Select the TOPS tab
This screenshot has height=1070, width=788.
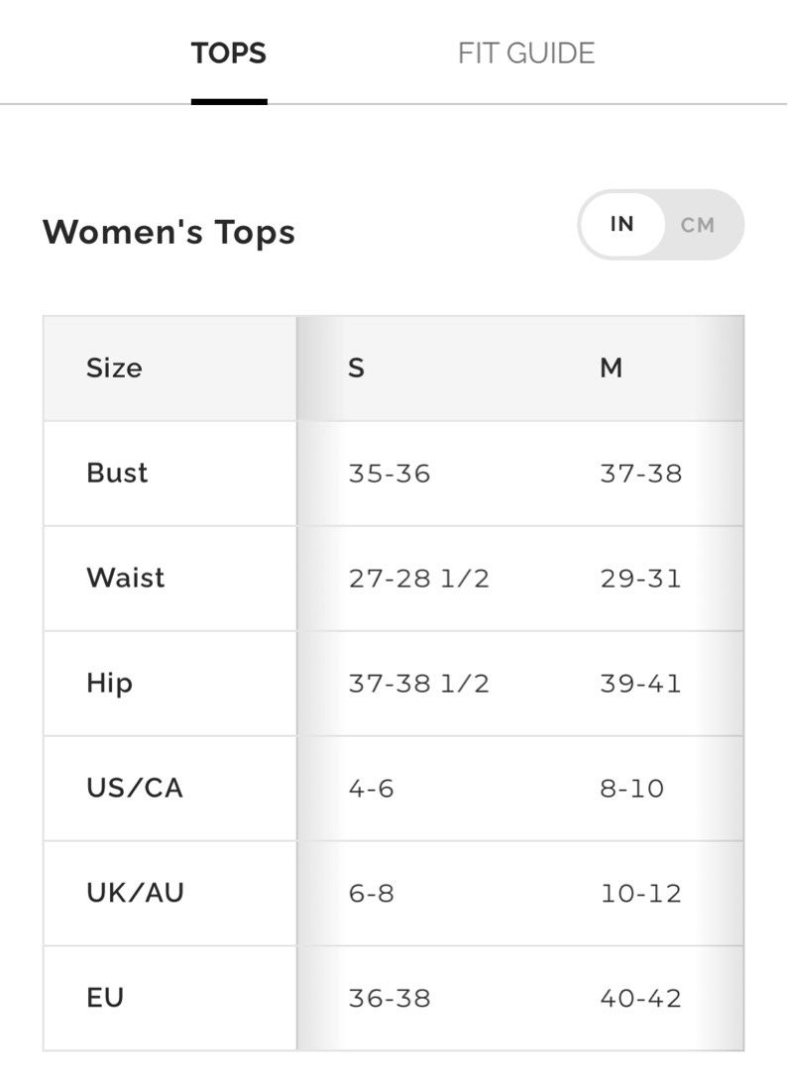[x=229, y=53]
